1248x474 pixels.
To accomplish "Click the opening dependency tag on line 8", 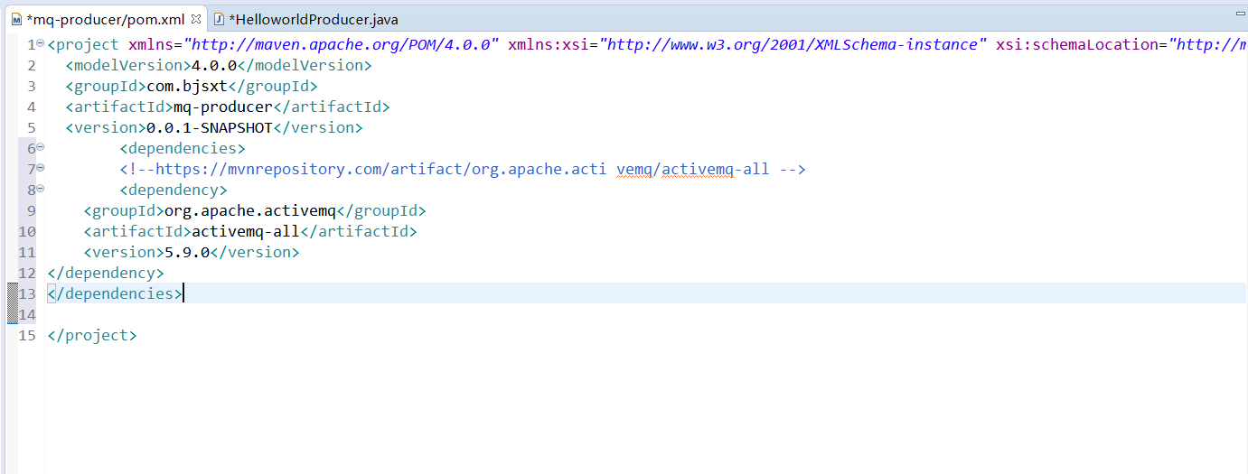I will click(174, 190).
